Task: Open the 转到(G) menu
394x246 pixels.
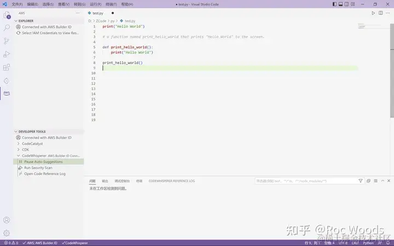Action: click(x=80, y=4)
